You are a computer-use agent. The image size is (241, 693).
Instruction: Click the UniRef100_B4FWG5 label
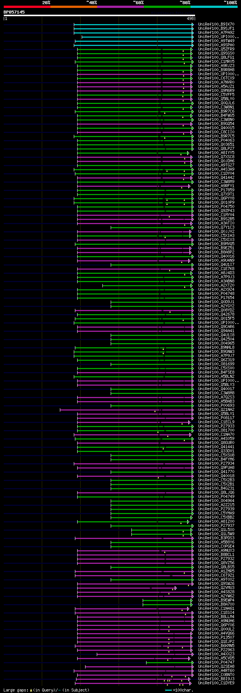216,116
